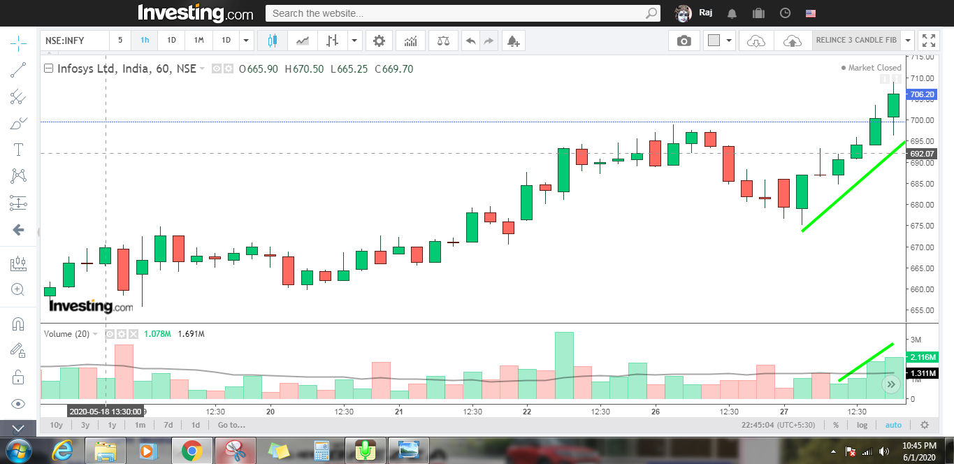Add a price alert with bell icon
This screenshot has height=464, width=954.
[x=513, y=41]
